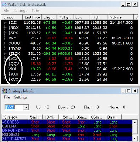Sort by the Volume column header
140x142 pixels.
click(x=121, y=17)
